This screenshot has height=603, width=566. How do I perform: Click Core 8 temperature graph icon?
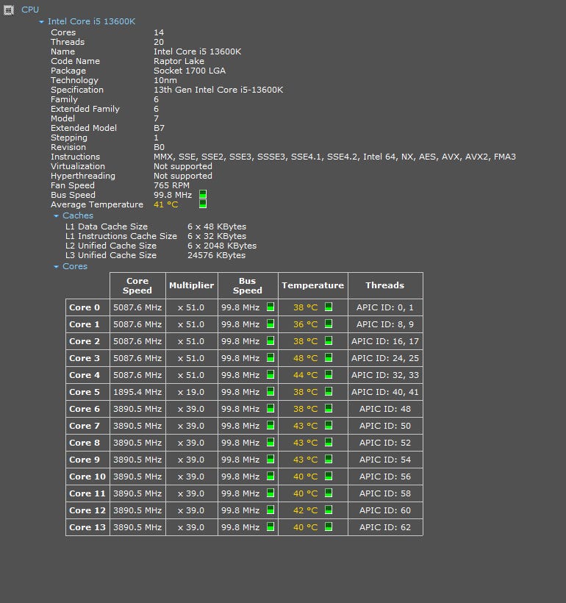pos(329,442)
